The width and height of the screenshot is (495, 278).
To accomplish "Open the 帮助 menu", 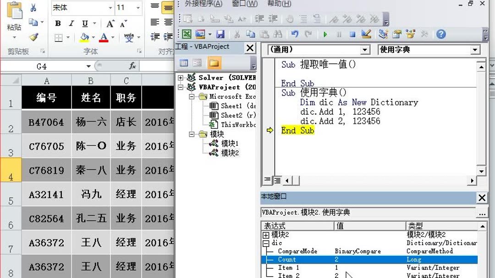I will click(x=278, y=4).
